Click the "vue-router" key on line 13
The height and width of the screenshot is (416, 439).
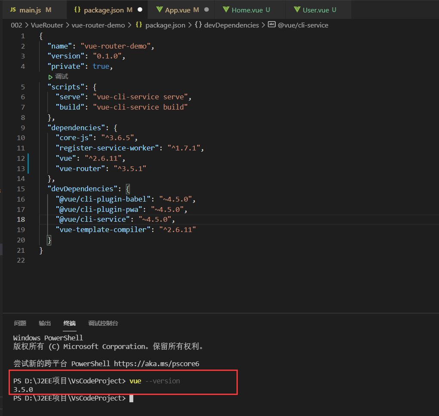coord(80,169)
